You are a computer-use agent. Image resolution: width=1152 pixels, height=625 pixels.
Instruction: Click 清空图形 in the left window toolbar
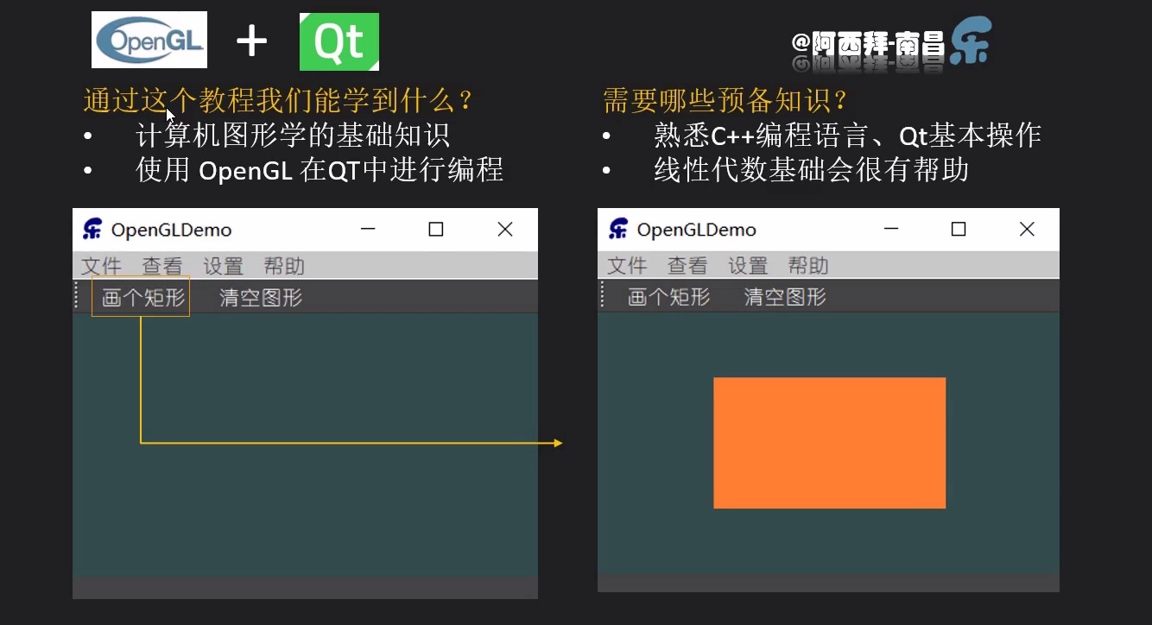pos(259,297)
